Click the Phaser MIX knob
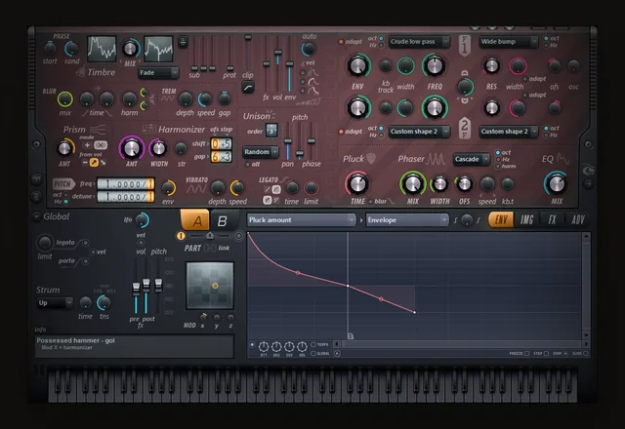This screenshot has width=625, height=429. pyautogui.click(x=412, y=183)
